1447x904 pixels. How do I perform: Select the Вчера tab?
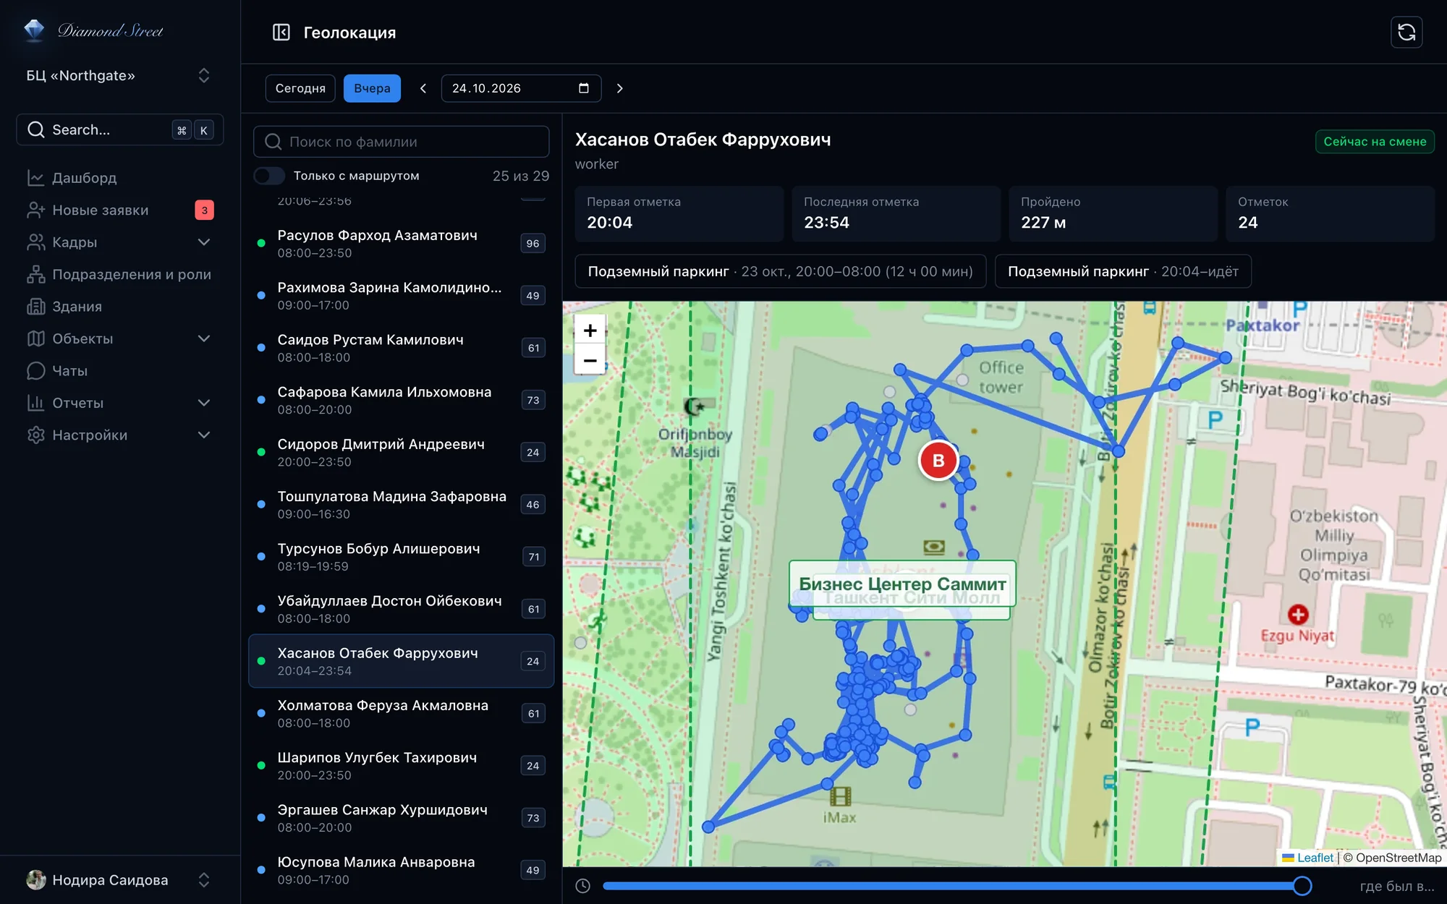pyautogui.click(x=372, y=88)
